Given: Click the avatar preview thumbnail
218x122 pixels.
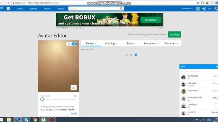Looking at the screenshot, I should pyautogui.click(x=59, y=66).
